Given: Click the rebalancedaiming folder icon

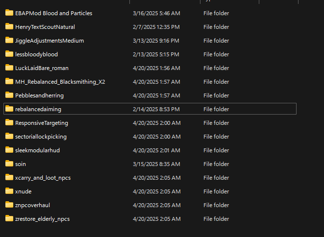Looking at the screenshot, I should (9, 109).
